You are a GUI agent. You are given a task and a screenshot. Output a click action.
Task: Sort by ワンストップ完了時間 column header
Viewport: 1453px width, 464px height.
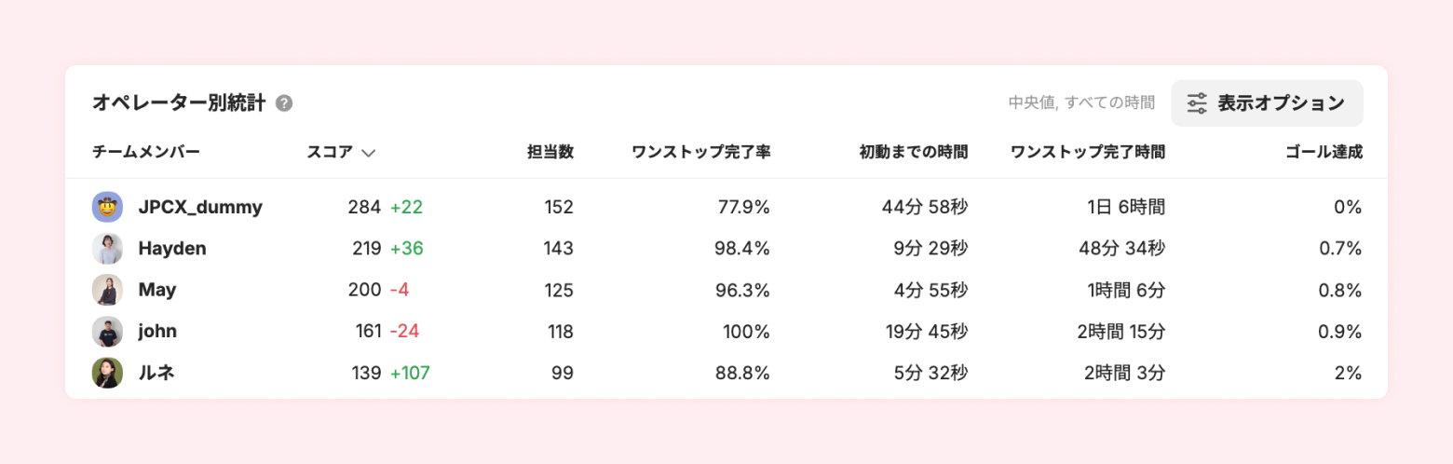click(x=1087, y=152)
